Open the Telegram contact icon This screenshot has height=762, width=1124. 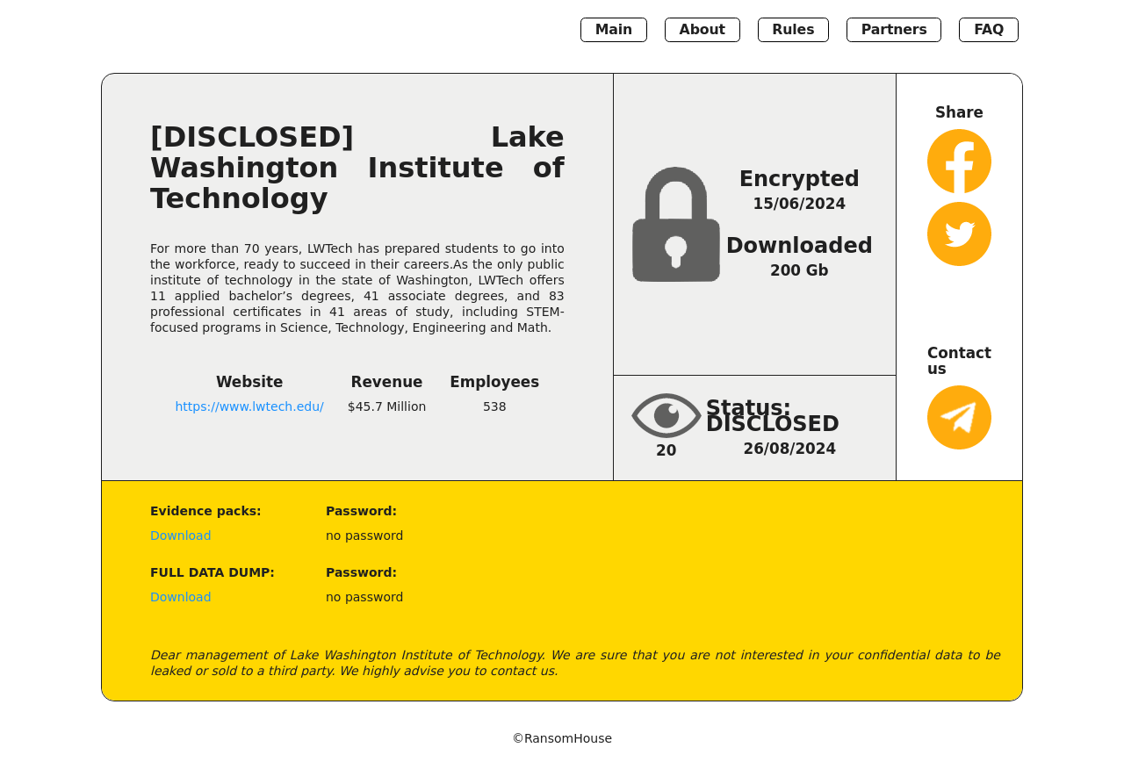[x=959, y=418]
